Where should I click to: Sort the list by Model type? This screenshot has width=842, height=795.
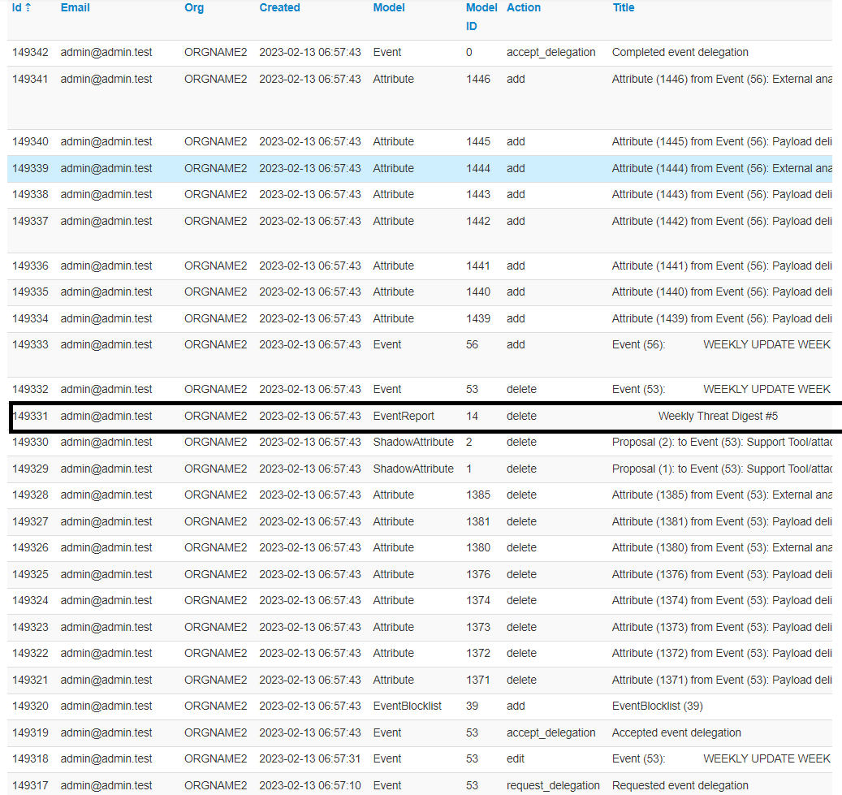(388, 7)
